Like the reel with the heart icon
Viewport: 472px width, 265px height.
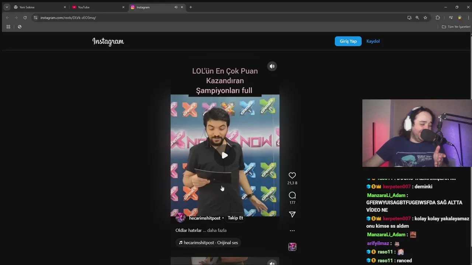click(292, 176)
